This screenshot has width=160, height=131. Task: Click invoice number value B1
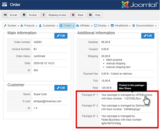(35, 49)
